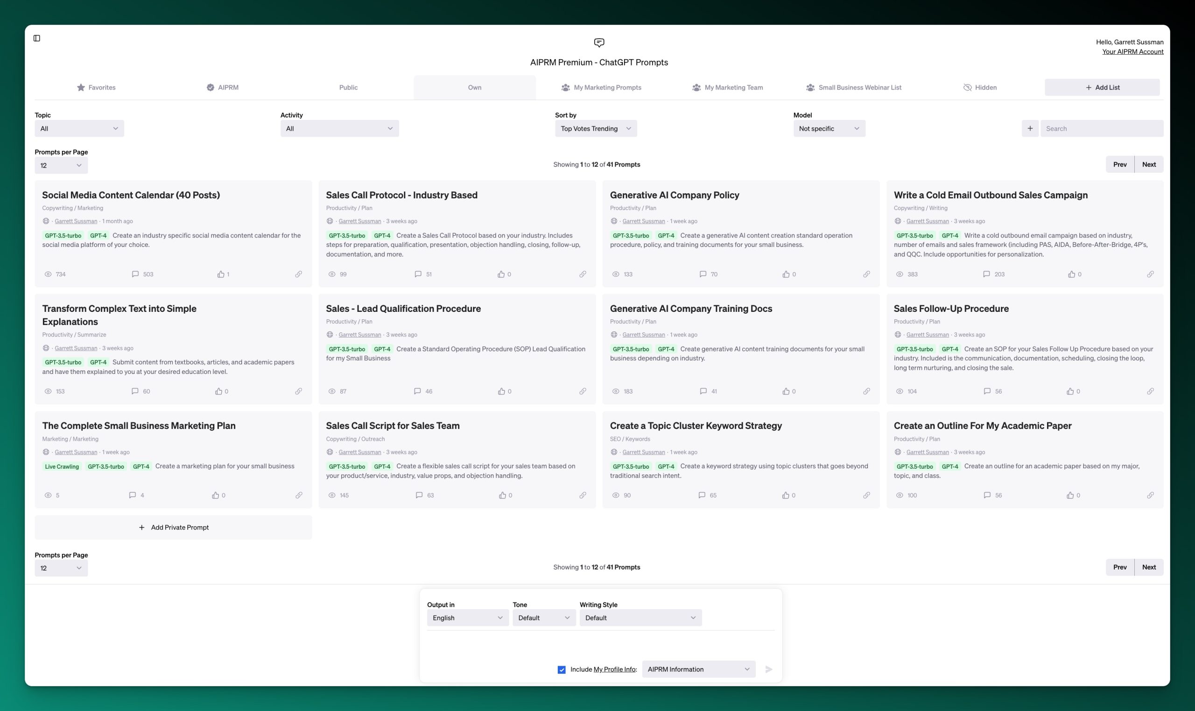Open the Output in language dropdown
1195x711 pixels.
pyautogui.click(x=467, y=618)
